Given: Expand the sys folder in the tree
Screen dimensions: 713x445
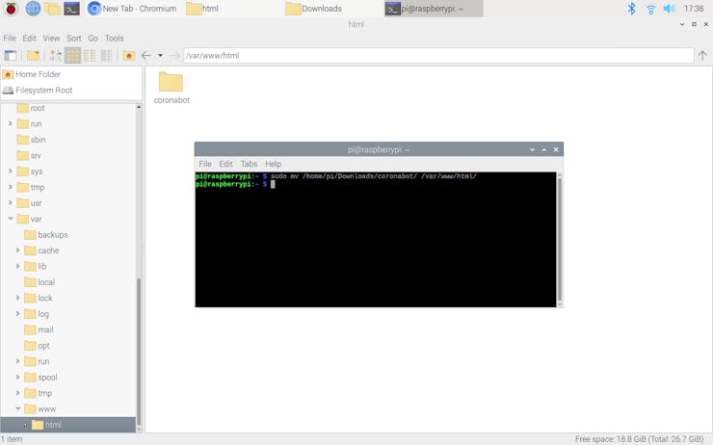Looking at the screenshot, I should click(11, 170).
